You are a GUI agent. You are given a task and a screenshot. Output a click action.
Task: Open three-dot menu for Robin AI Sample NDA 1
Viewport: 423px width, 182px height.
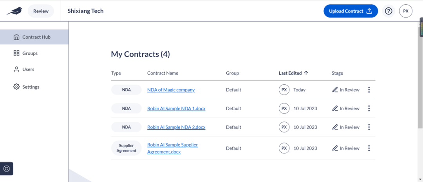coord(369,108)
